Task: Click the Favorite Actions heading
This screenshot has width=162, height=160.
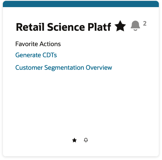Action: (x=38, y=44)
